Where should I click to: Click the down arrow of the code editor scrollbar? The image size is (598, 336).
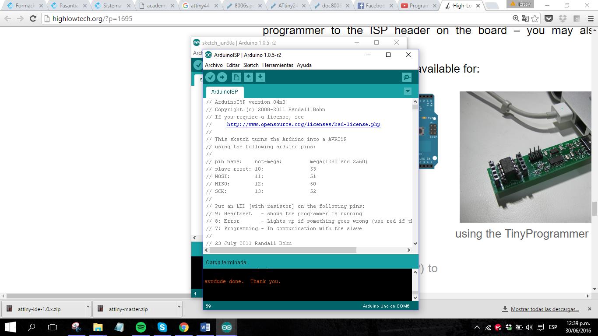click(415, 244)
